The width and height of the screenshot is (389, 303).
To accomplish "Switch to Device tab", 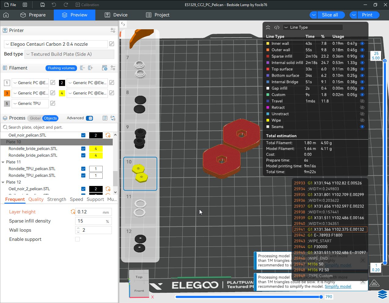I will (116, 15).
